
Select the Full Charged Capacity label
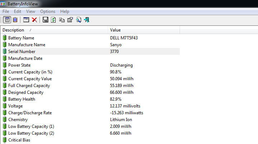(x=29, y=86)
